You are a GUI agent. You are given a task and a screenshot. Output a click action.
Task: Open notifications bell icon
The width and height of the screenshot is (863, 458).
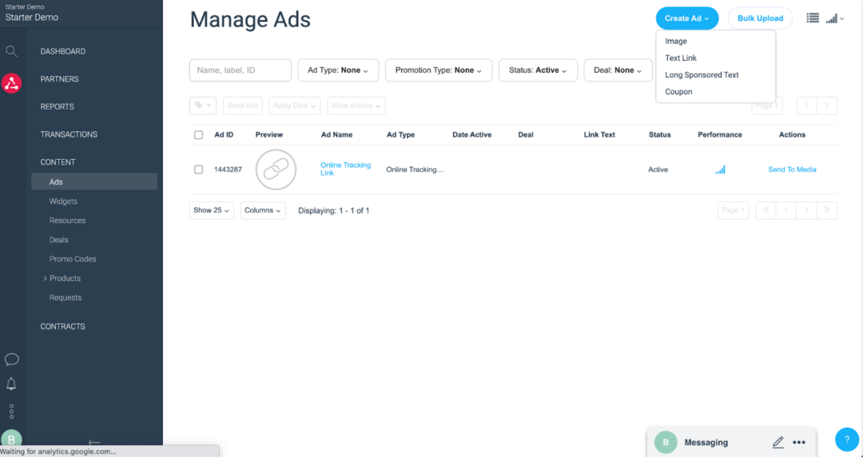point(11,384)
